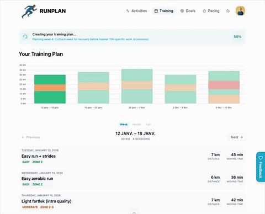This screenshot has width=265, height=214.
Task: Open the Activities page
Action: tap(136, 11)
